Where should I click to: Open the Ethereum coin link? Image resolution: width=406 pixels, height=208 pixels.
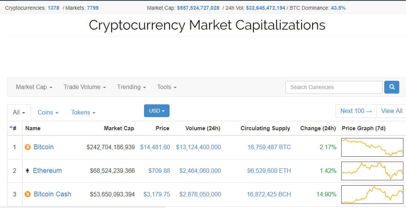coord(47,171)
